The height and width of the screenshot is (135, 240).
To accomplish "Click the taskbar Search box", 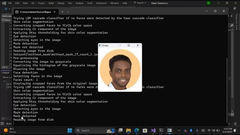I will (x=95, y=130).
